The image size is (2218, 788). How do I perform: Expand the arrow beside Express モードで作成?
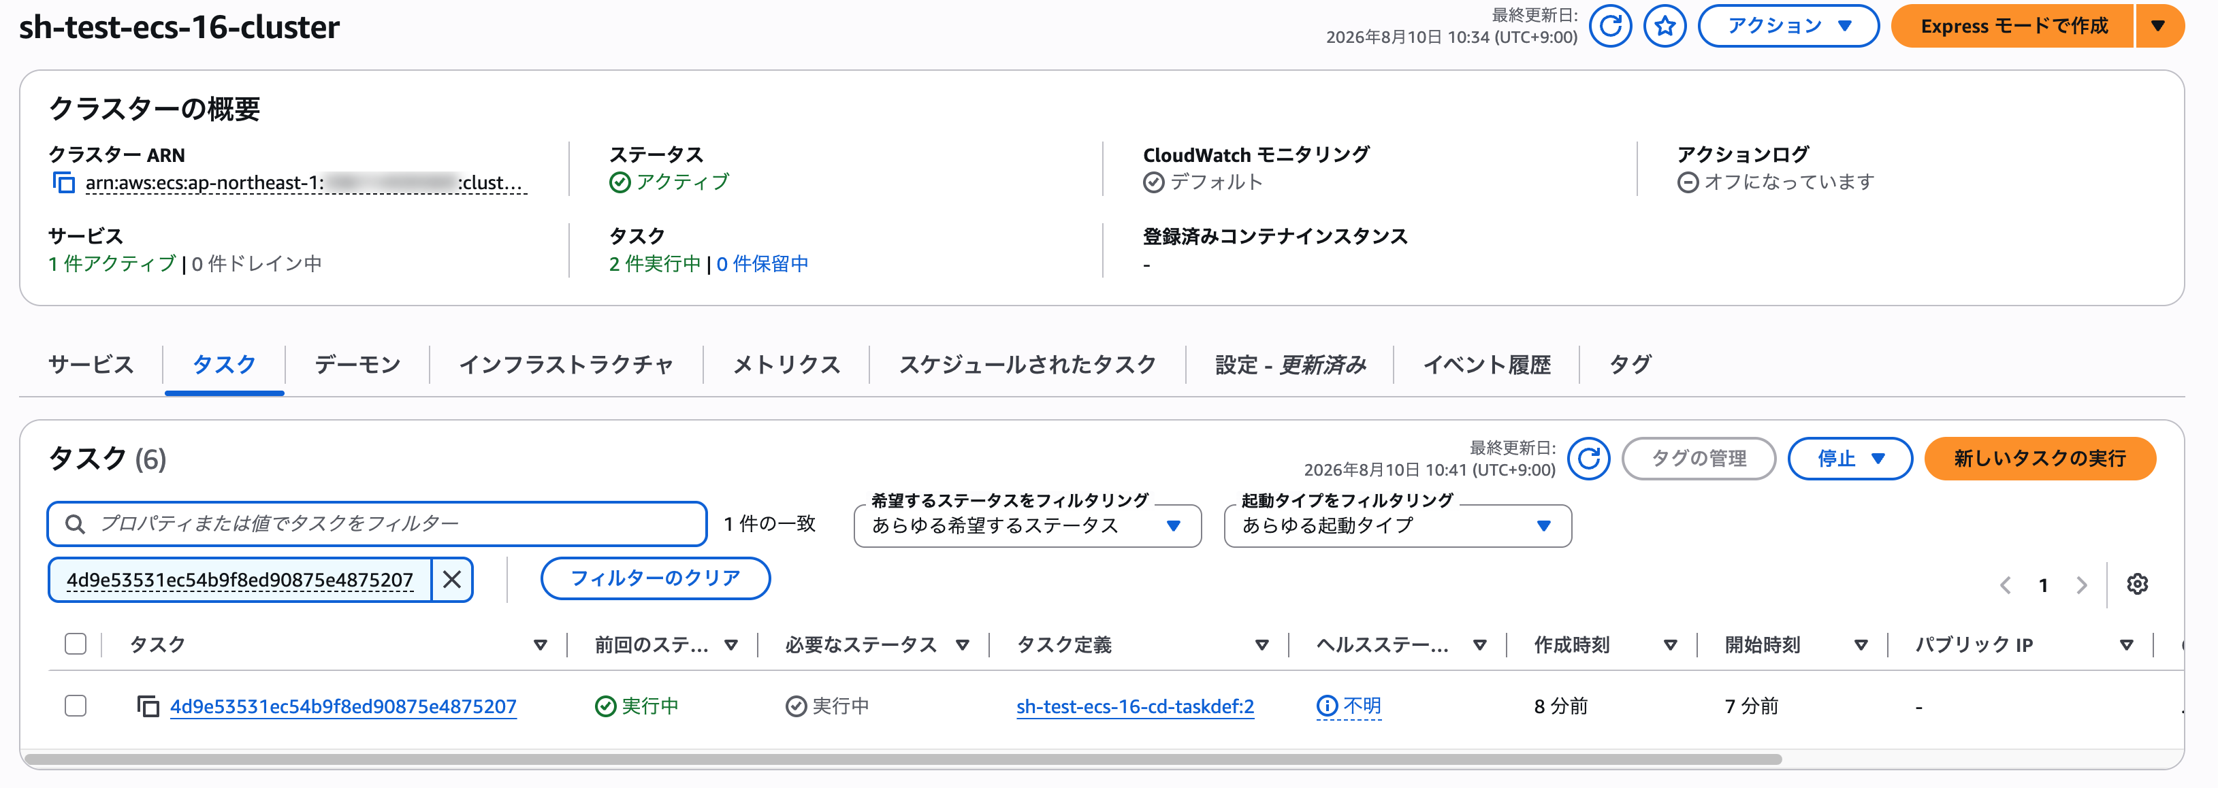click(2159, 26)
